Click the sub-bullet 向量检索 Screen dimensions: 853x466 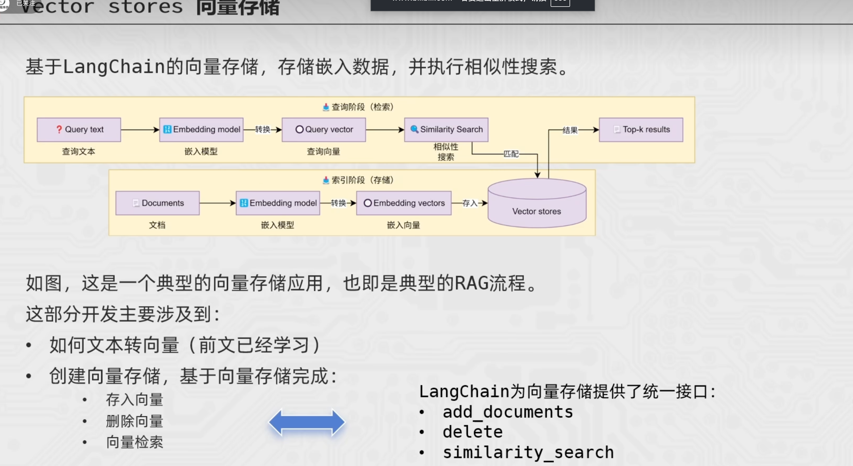(134, 442)
